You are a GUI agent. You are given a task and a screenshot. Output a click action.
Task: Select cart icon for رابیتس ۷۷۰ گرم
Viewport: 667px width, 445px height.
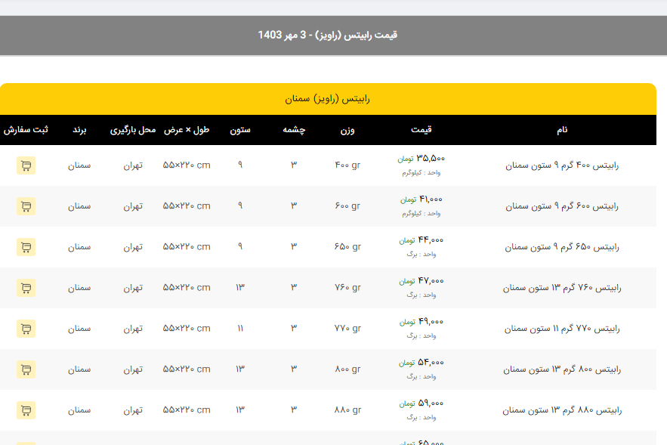point(26,329)
